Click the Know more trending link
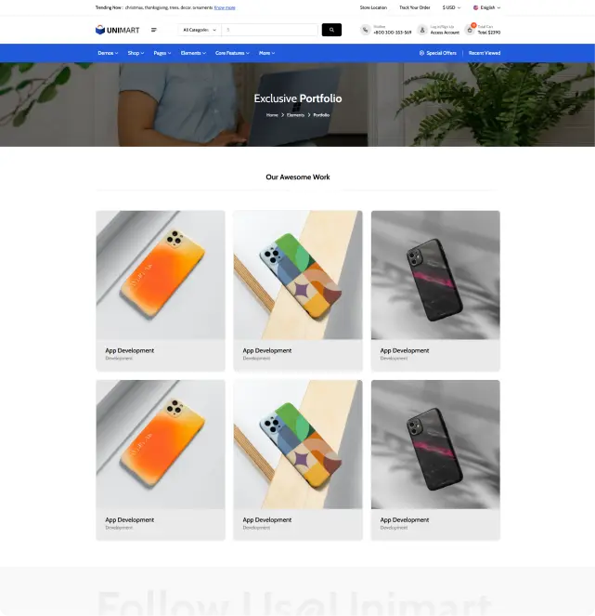This screenshot has width=595, height=616. click(225, 7)
